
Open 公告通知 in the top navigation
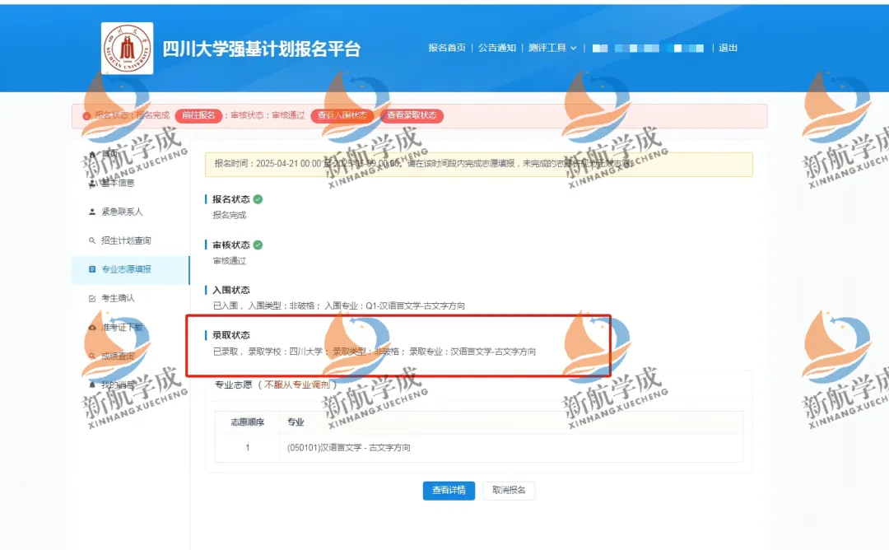coord(497,48)
